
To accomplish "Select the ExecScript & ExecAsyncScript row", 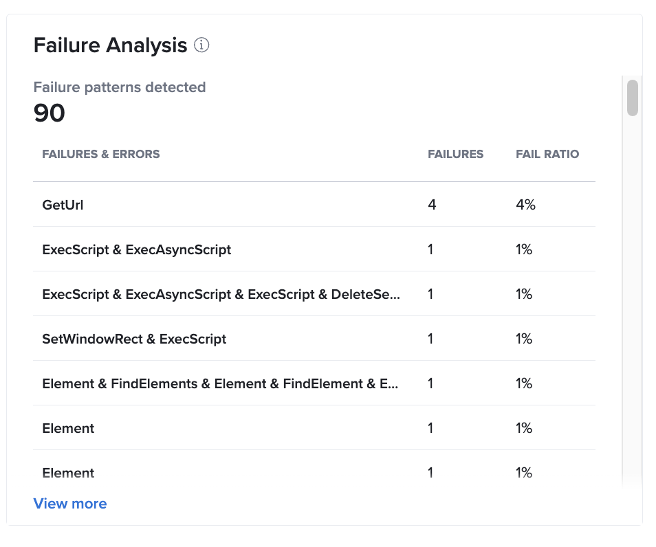I will tap(137, 249).
